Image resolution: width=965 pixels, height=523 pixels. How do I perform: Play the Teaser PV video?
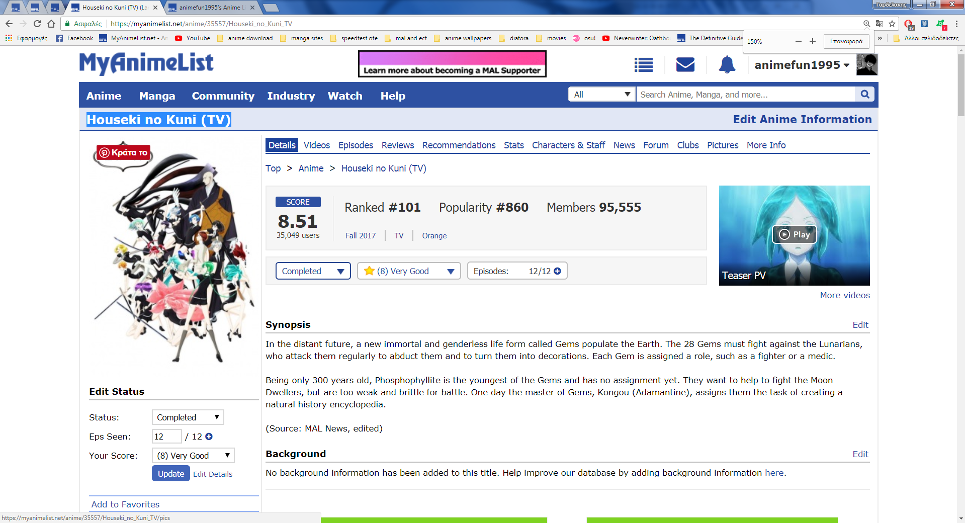tap(794, 234)
